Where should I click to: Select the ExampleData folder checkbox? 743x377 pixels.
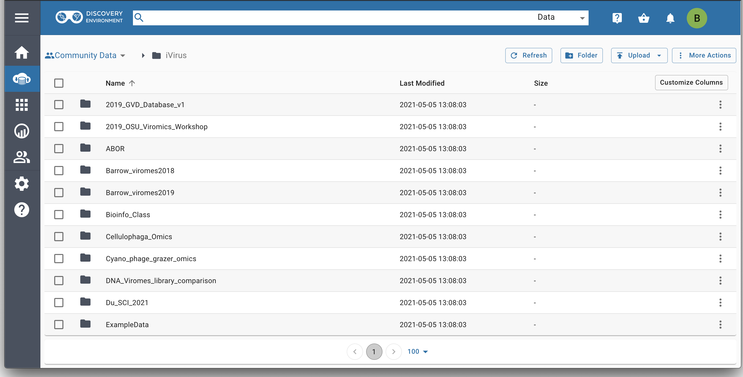pos(59,325)
